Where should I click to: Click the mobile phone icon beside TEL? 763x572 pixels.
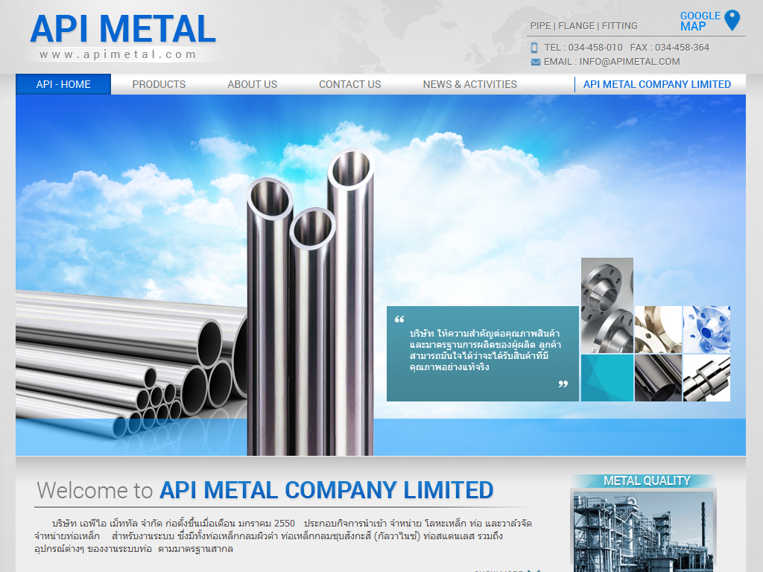(534, 48)
